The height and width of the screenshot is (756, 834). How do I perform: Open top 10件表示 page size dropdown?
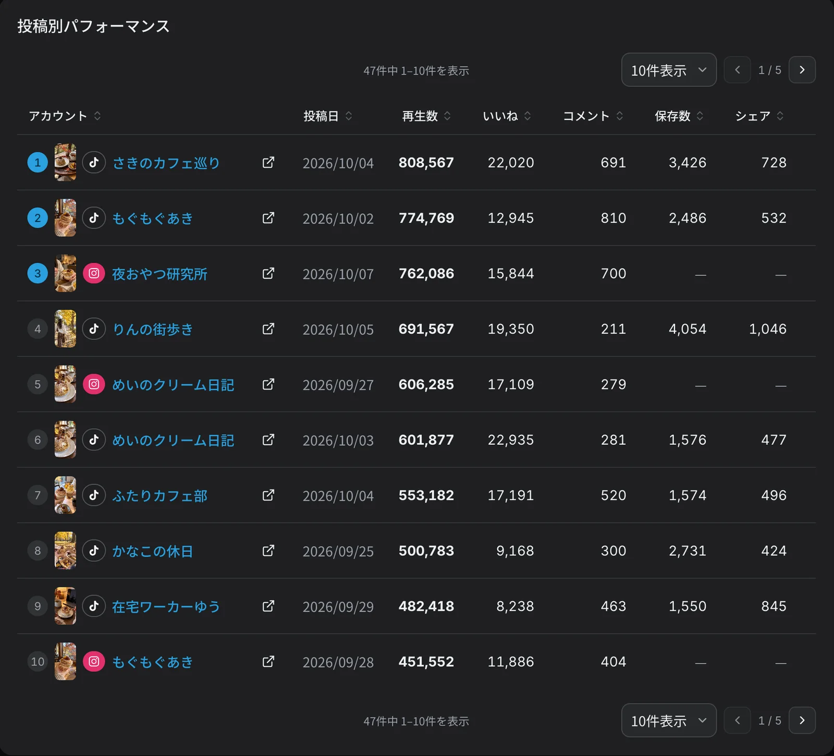click(669, 70)
